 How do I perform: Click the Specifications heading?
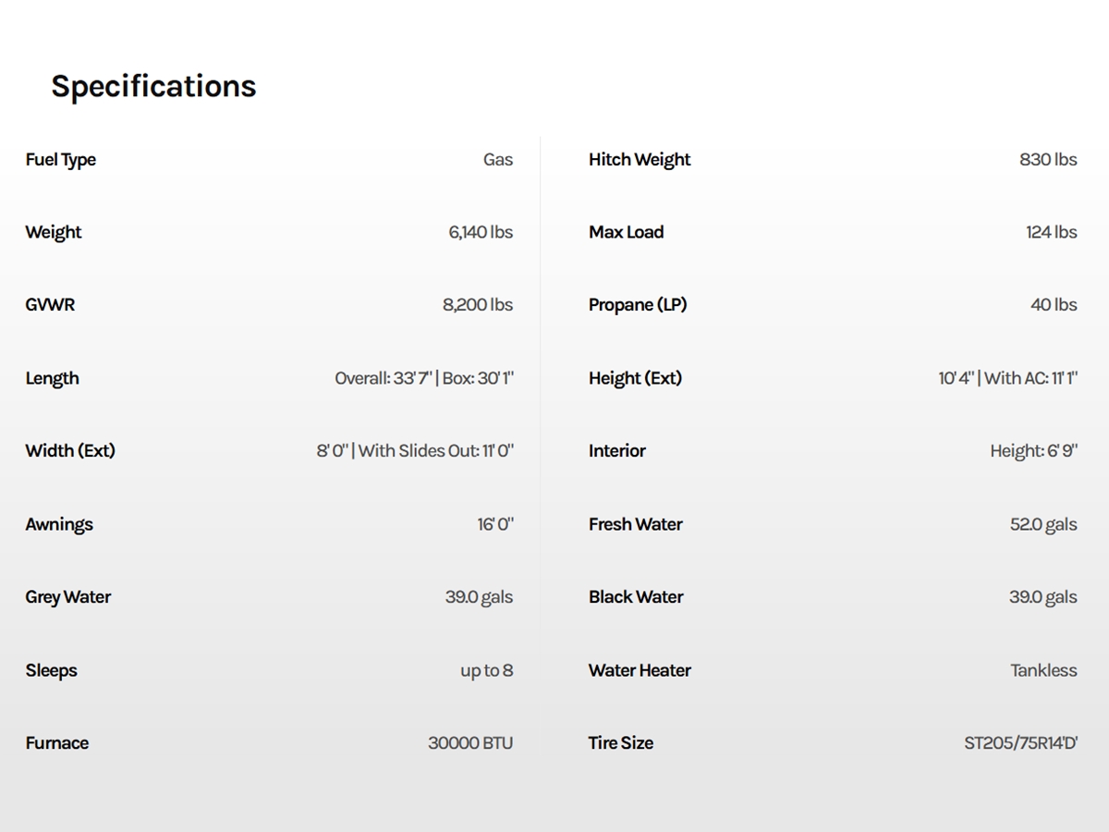click(x=153, y=86)
